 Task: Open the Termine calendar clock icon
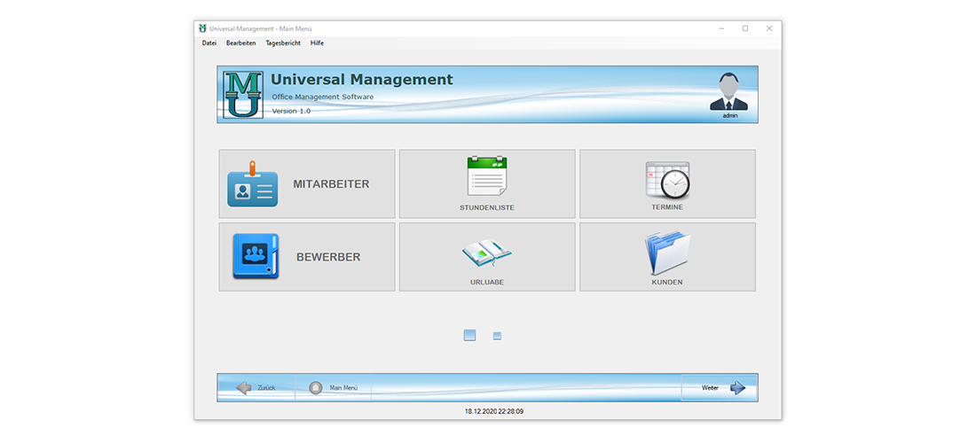click(667, 180)
